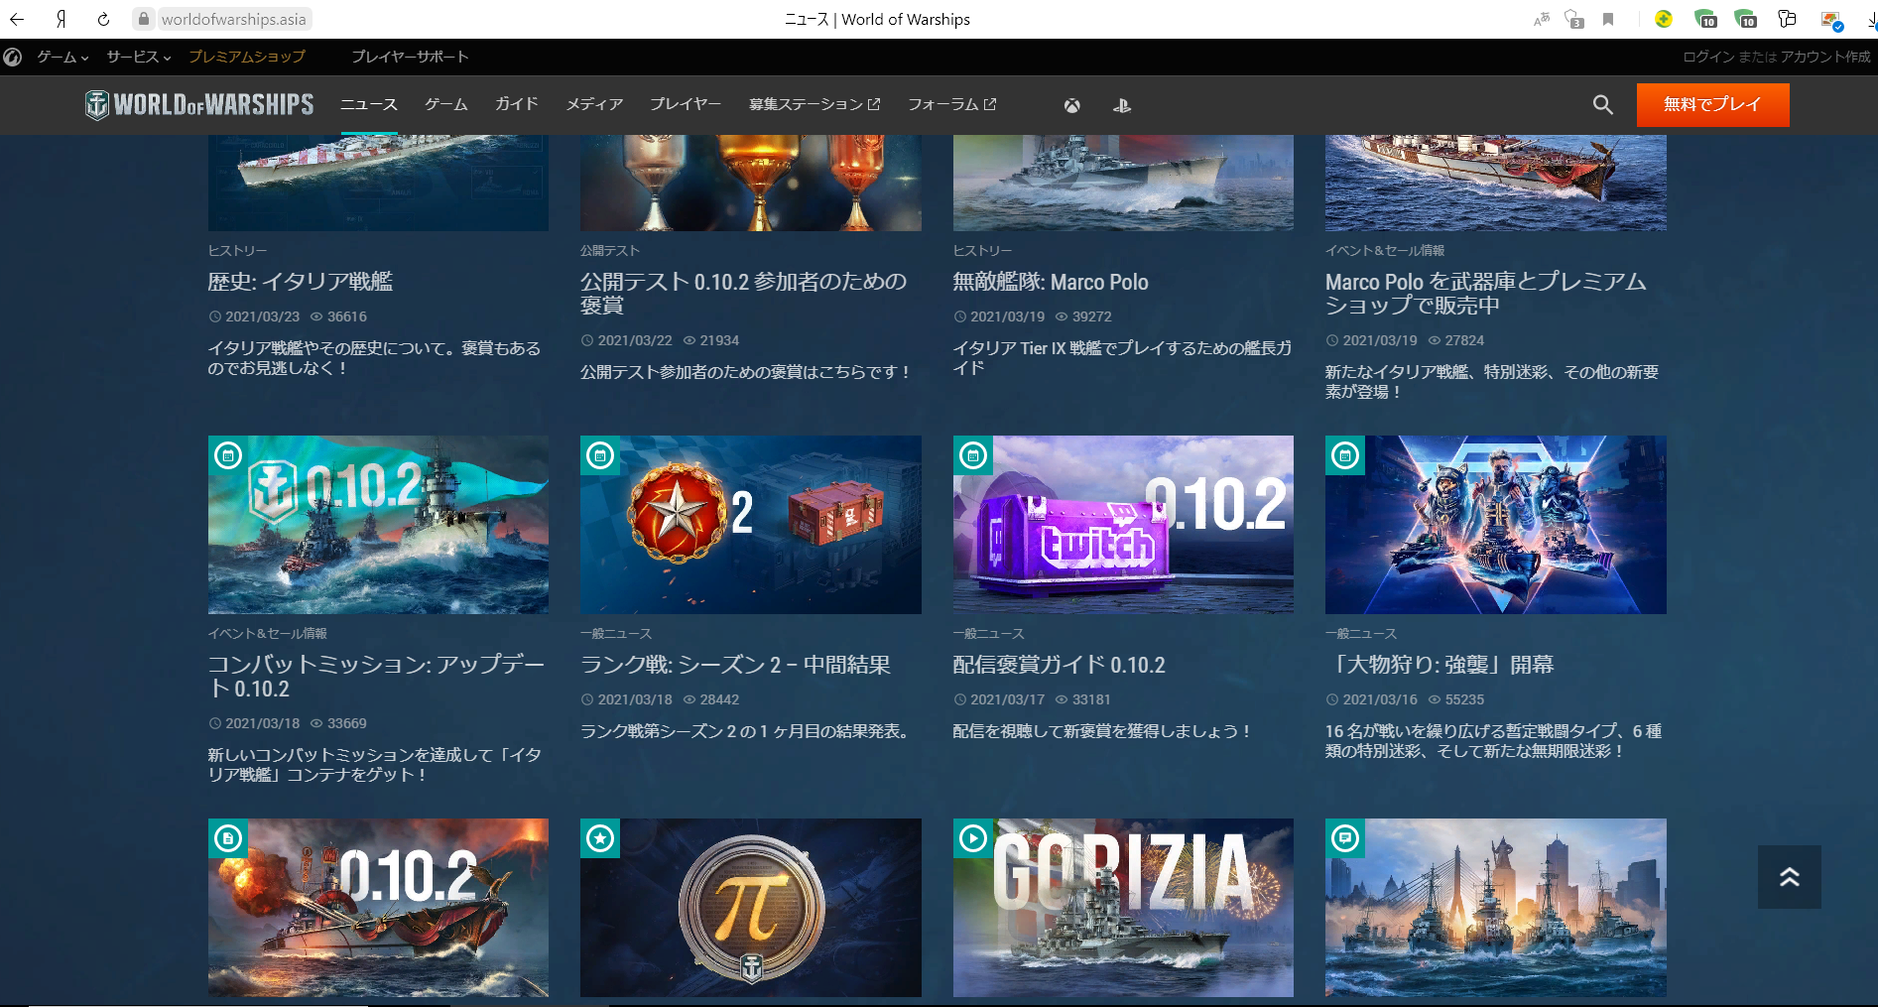This screenshot has width=1878, height=1007.
Task: Click the ヒストリー category label above 歴史: イタリア戦艦
Action: coord(237,251)
